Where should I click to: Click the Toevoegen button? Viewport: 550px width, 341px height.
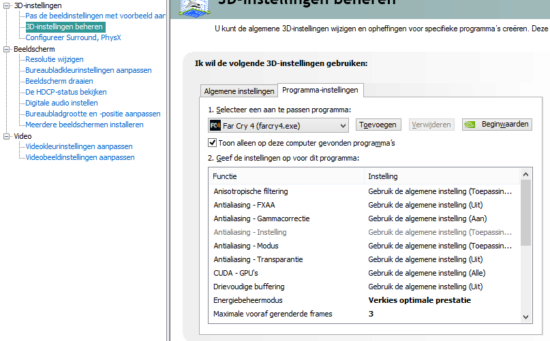(378, 125)
